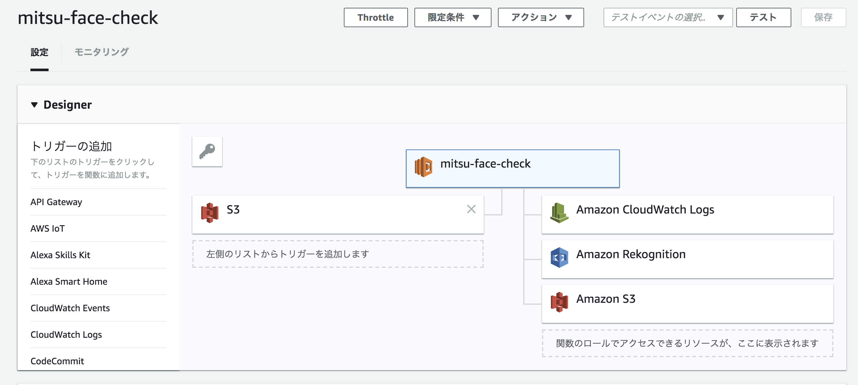Remove the S3 trigger with X
Image resolution: width=858 pixels, height=385 pixels.
click(471, 209)
